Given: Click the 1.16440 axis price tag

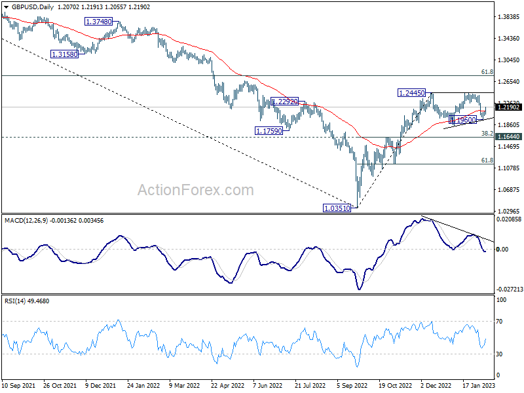Looking at the screenshot, I should 508,137.
